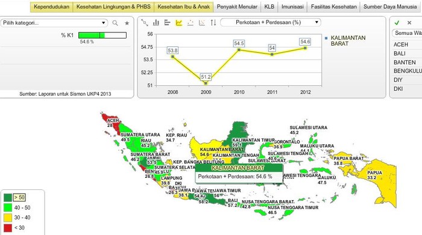Select the dotted trend chart icon
422x235 pixels.
tap(191, 23)
